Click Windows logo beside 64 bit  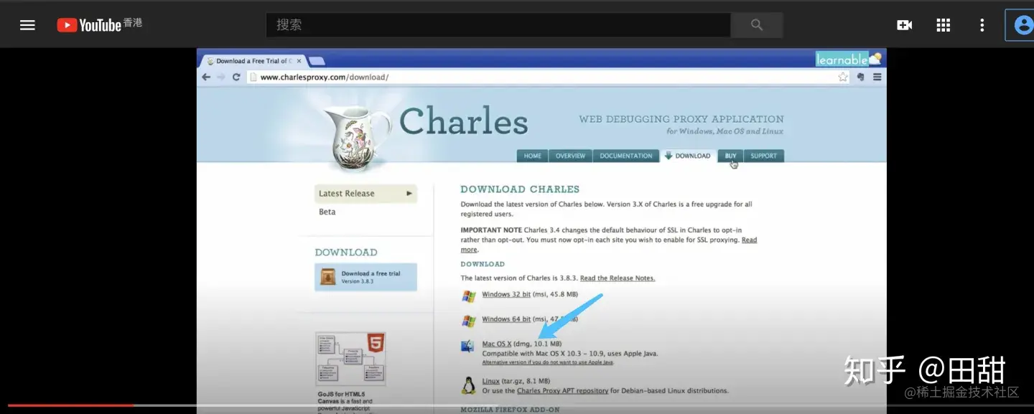tap(469, 321)
